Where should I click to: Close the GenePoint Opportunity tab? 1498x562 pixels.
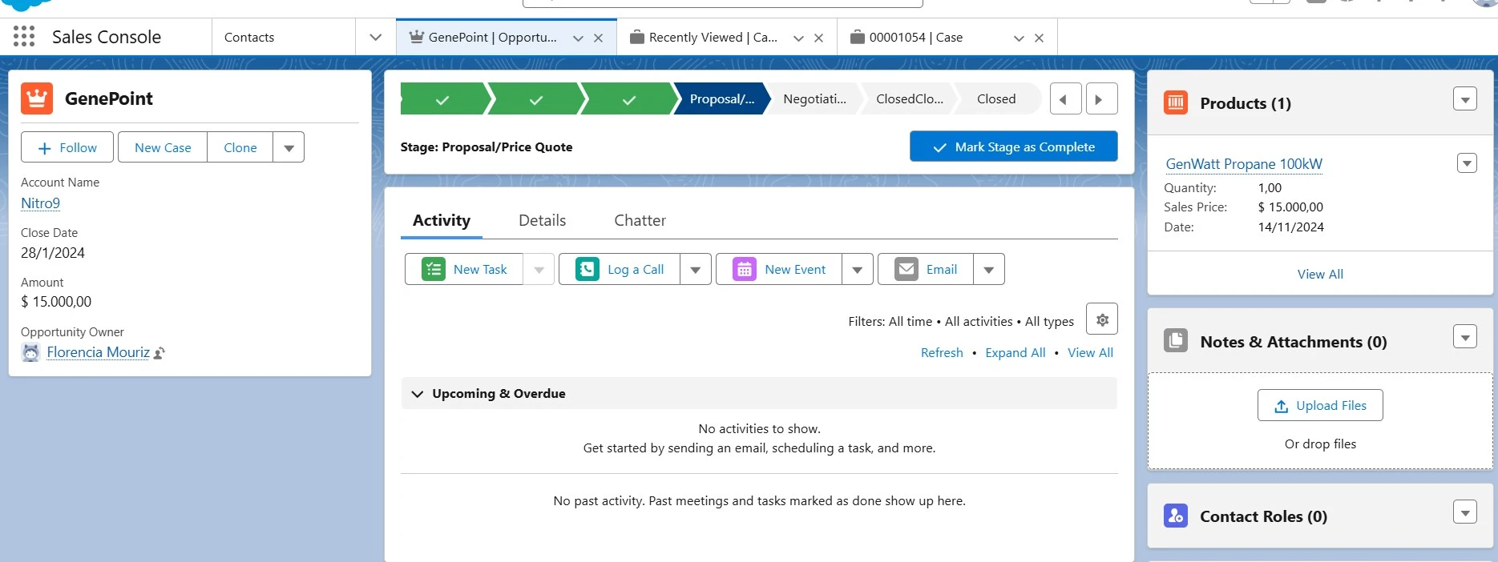tap(598, 38)
